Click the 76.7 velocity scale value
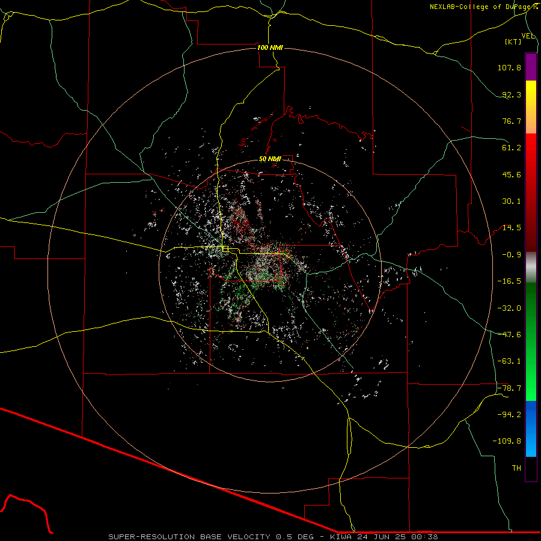Image resolution: width=541 pixels, height=541 pixels. [x=512, y=121]
